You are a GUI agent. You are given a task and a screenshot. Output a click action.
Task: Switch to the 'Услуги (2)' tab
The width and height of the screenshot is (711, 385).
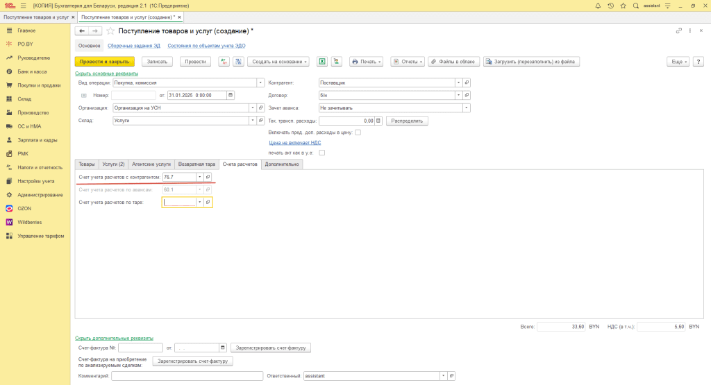(x=113, y=164)
